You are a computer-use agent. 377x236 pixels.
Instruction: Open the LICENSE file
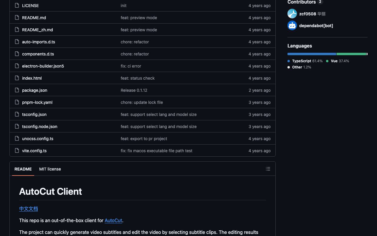click(30, 6)
